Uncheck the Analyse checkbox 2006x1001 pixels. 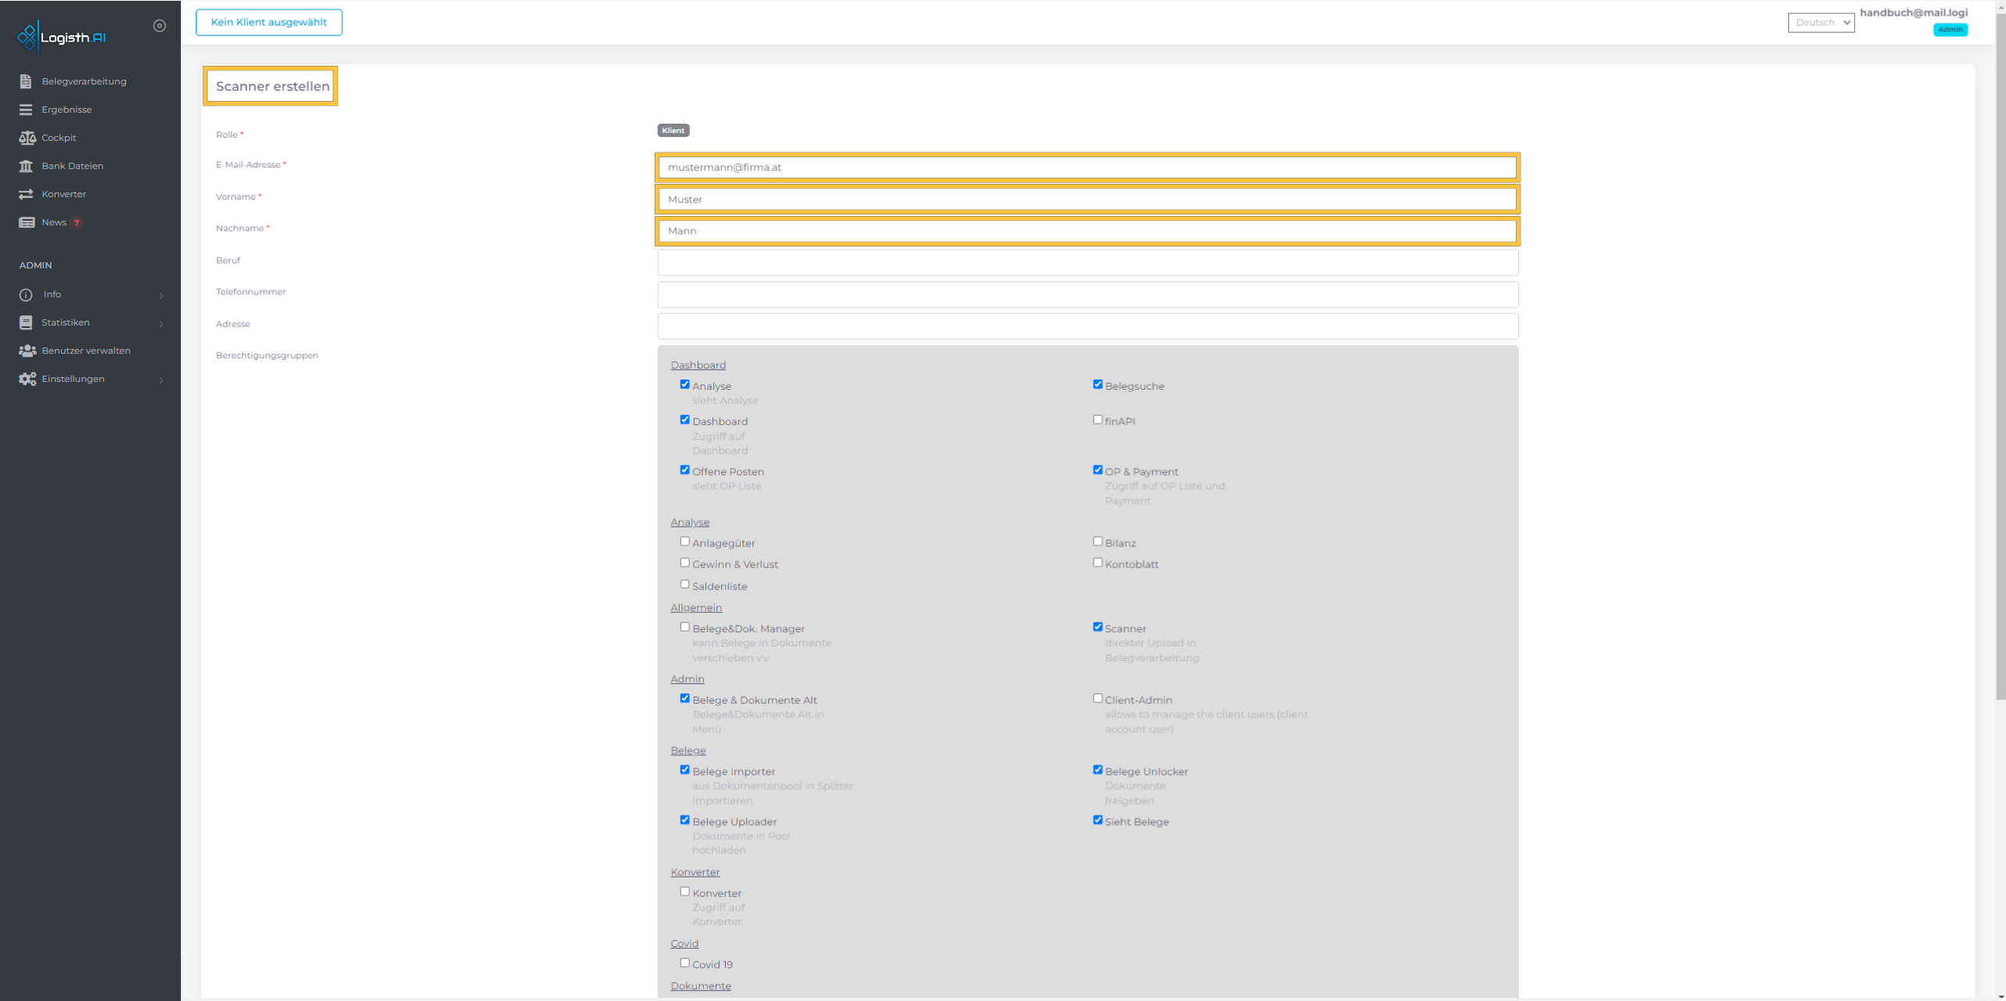point(685,384)
